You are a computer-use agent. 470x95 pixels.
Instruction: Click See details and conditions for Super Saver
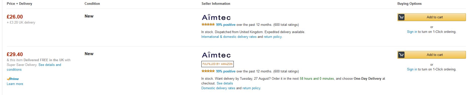click(x=34, y=67)
